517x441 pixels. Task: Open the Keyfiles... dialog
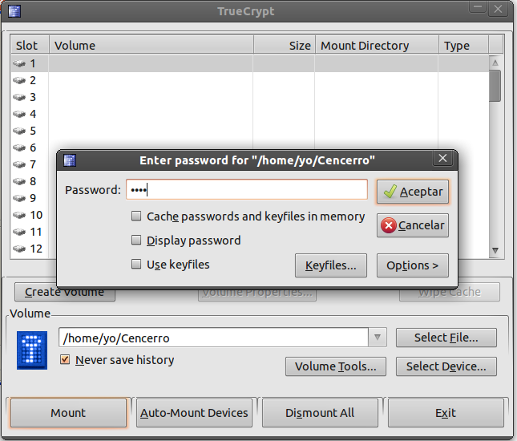pyautogui.click(x=330, y=265)
